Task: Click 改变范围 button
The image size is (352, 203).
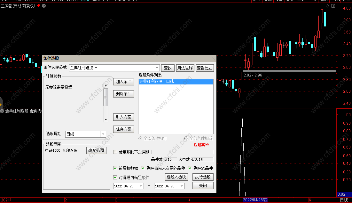Action: pyautogui.click(x=96, y=150)
